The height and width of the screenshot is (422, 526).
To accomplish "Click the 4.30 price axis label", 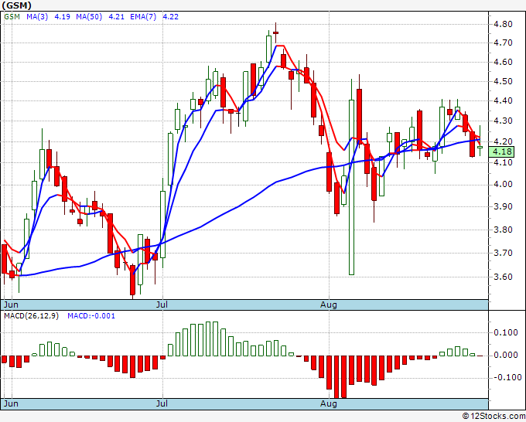I will click(503, 121).
